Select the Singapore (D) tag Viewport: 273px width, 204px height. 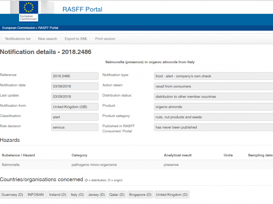(x=140, y=195)
